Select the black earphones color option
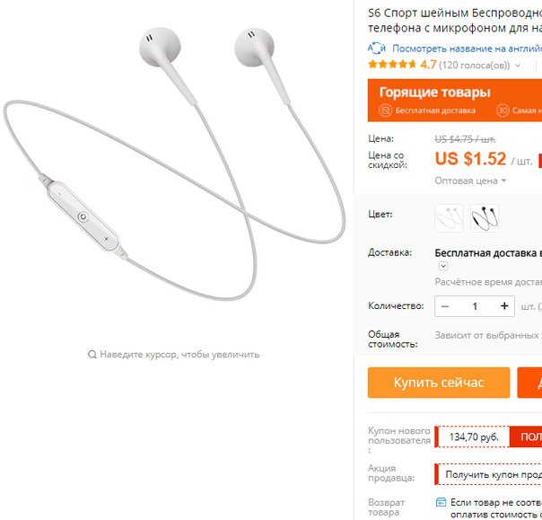This screenshot has width=542, height=520. coord(485,217)
